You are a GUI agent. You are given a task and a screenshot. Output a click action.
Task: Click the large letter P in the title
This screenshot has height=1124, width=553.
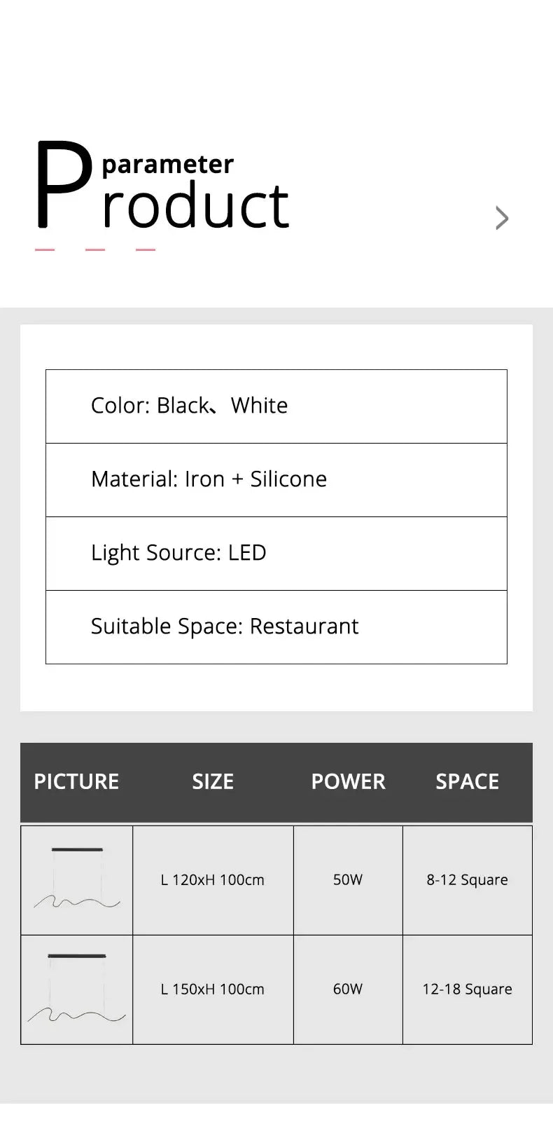point(63,185)
